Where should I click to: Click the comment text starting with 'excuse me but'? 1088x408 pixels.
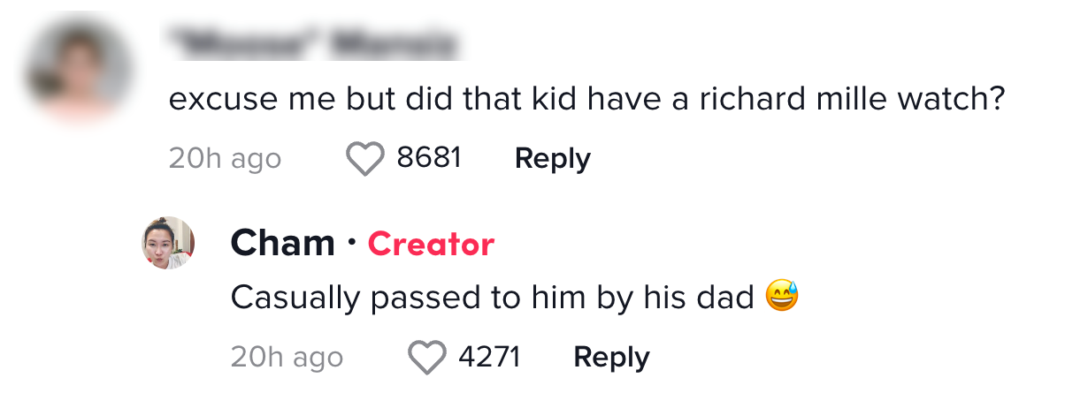[586, 99]
